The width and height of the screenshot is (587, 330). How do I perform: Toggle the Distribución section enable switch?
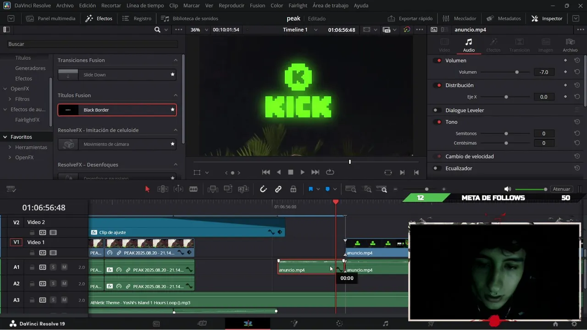[x=437, y=85]
